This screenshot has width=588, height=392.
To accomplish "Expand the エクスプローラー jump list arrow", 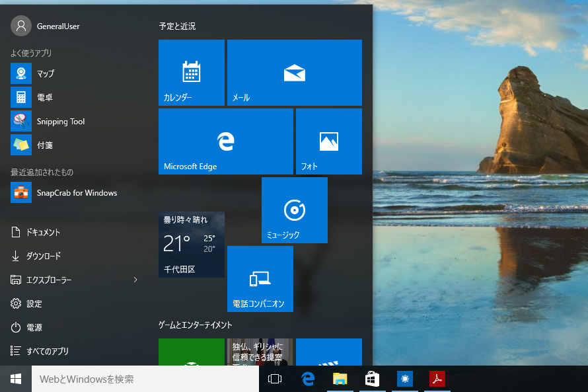I will coord(135,280).
